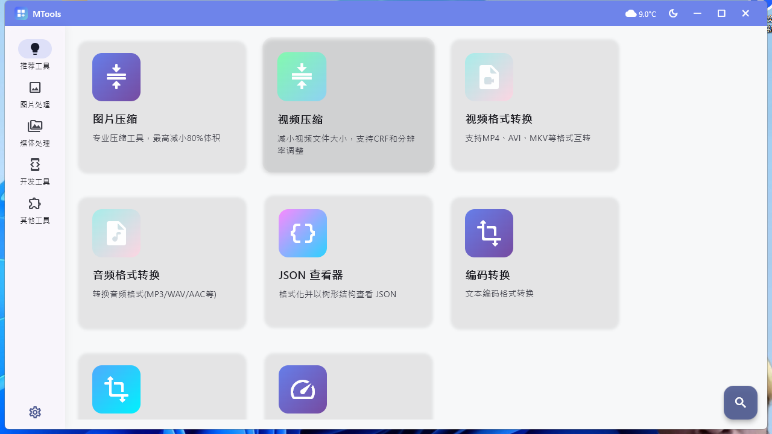Image resolution: width=772 pixels, height=434 pixels.
Task: Toggle dark mode with the moon icon
Action: coord(673,13)
